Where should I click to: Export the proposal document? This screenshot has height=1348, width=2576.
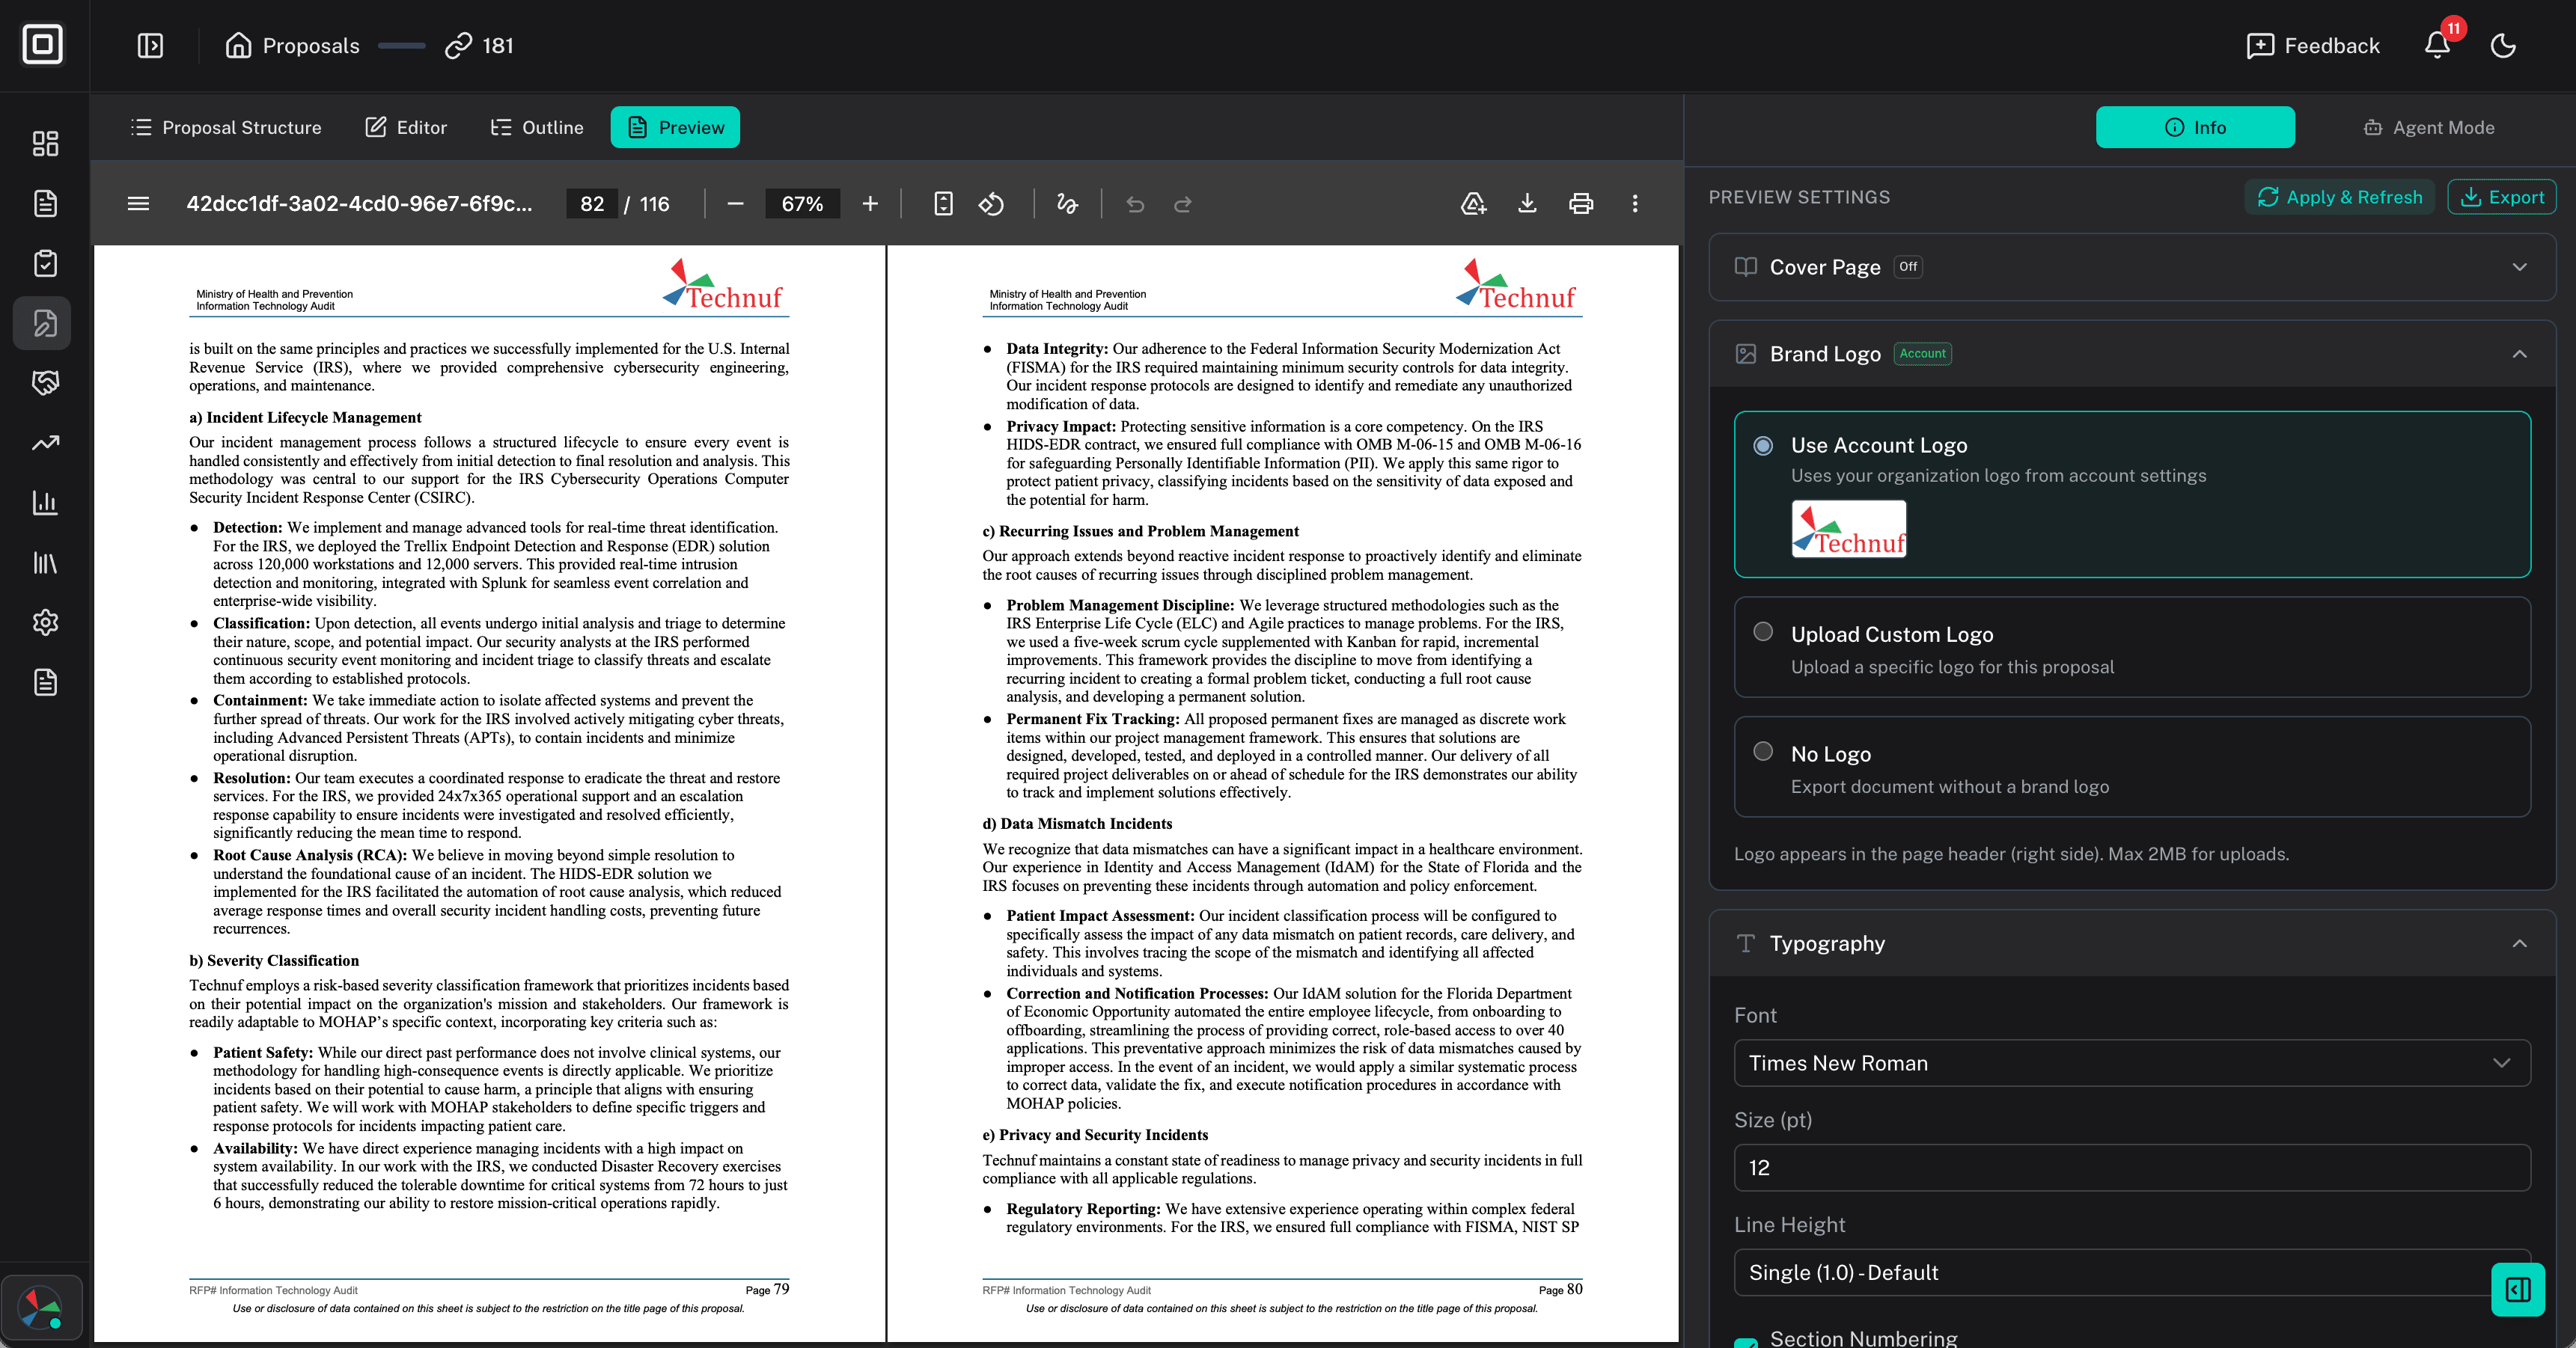click(2502, 196)
